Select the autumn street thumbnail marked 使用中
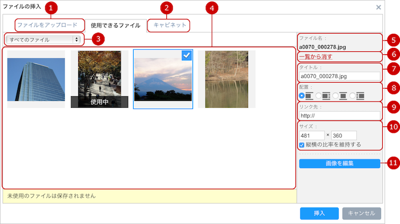Viewport: 400px width, 224px height. pos(99,79)
